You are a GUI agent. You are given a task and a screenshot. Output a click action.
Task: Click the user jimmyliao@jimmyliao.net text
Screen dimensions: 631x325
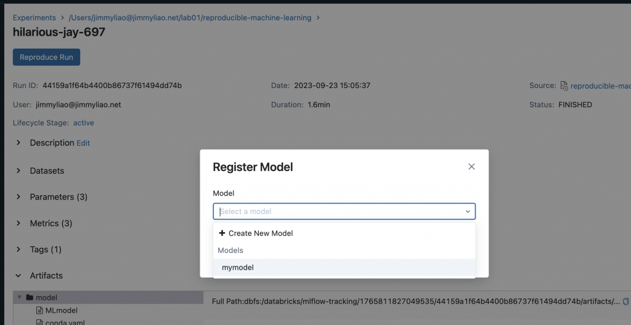coord(78,105)
